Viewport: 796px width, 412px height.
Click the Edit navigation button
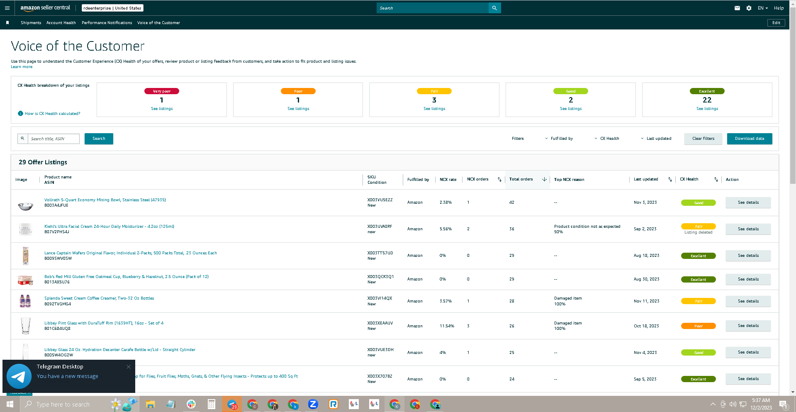(x=776, y=23)
